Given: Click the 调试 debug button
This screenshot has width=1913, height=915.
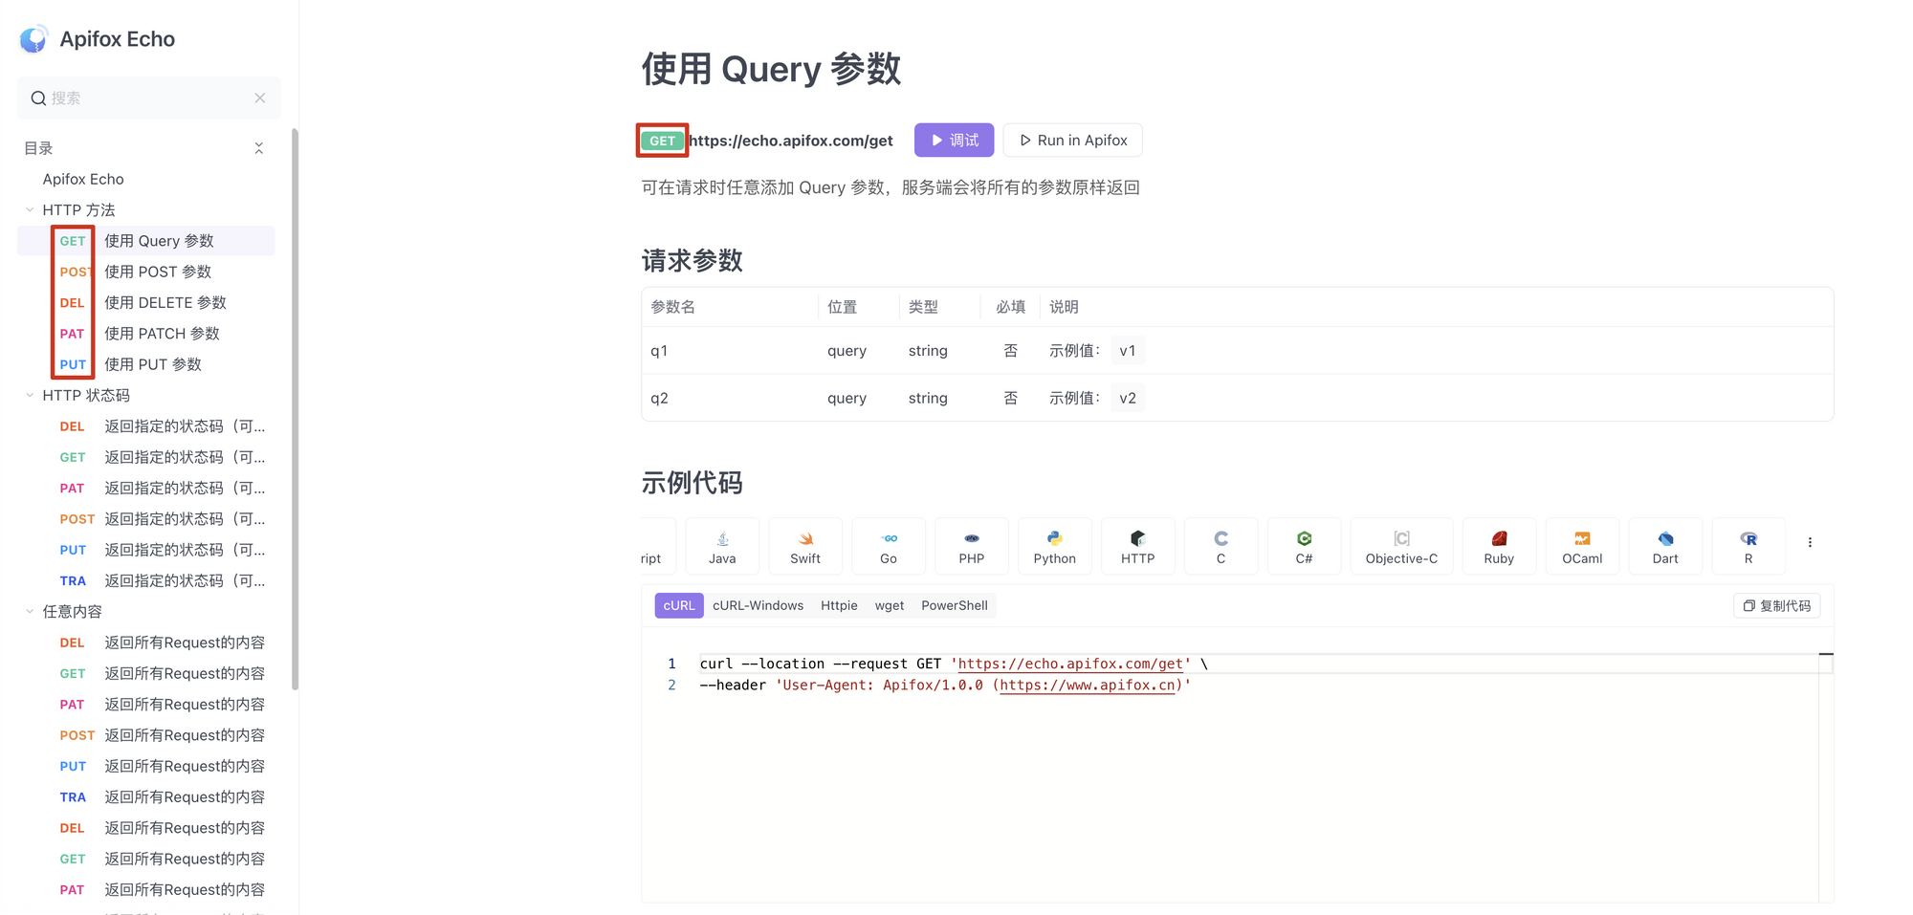Looking at the screenshot, I should click(954, 141).
